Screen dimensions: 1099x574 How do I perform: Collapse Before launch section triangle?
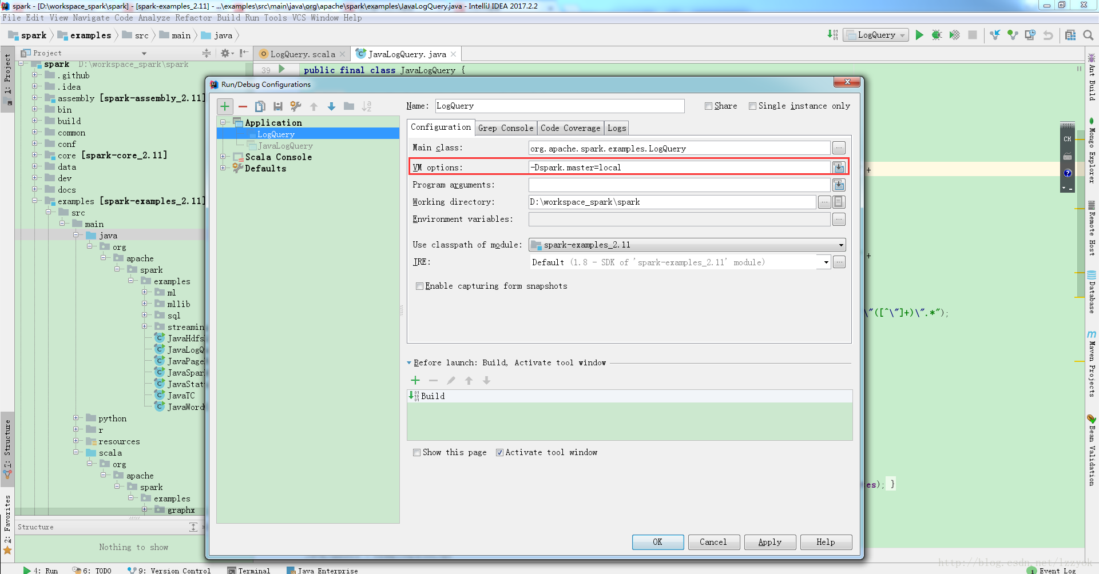click(x=409, y=362)
